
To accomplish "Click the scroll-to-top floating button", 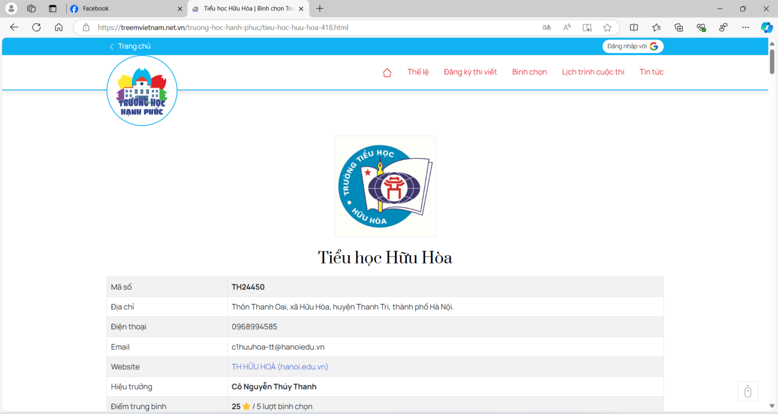I will point(747,392).
